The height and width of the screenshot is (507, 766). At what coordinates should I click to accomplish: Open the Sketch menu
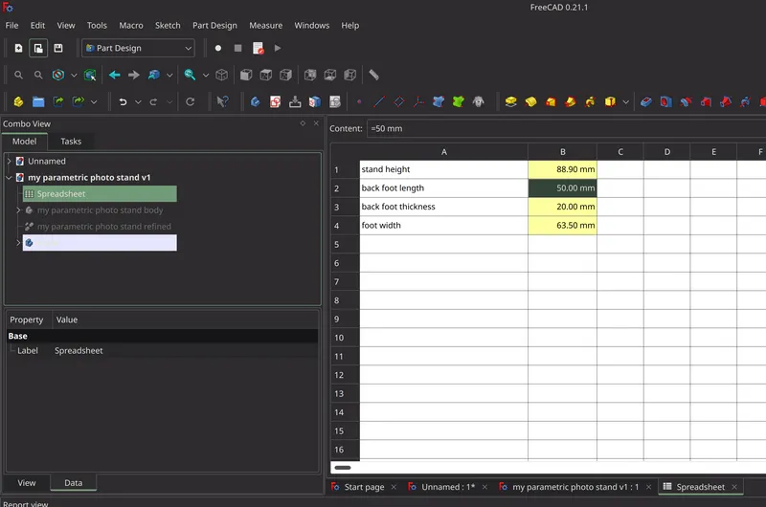(x=168, y=26)
